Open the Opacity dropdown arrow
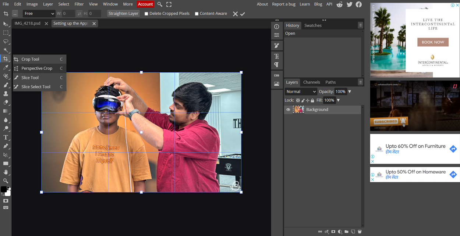Screen dimensions: 460x236 [349, 91]
